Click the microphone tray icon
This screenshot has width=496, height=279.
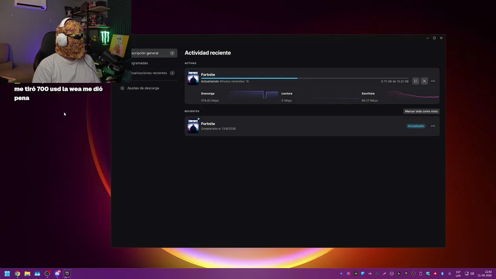click(x=449, y=274)
